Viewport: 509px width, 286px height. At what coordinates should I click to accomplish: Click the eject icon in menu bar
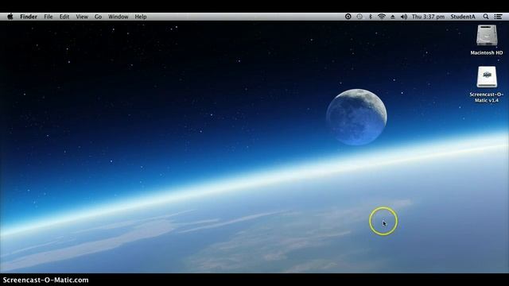393,17
